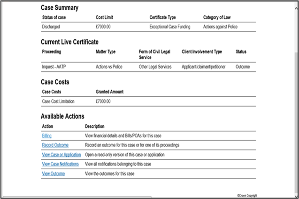Click the Case Summary heading
Image resolution: width=299 pixels, height=199 pixels.
click(x=60, y=8)
